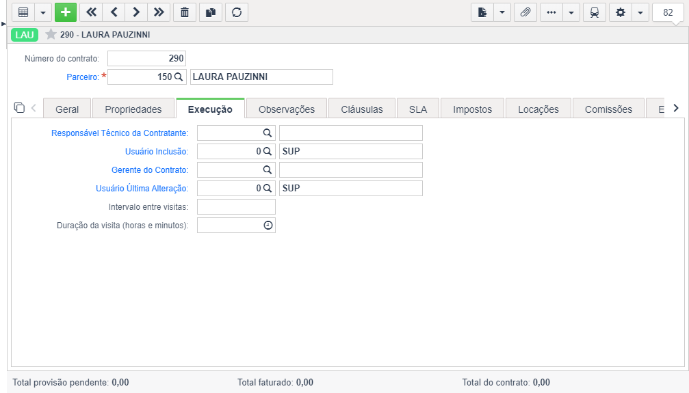Go to next record arrow
Image resolution: width=689 pixels, height=393 pixels.
tap(136, 12)
